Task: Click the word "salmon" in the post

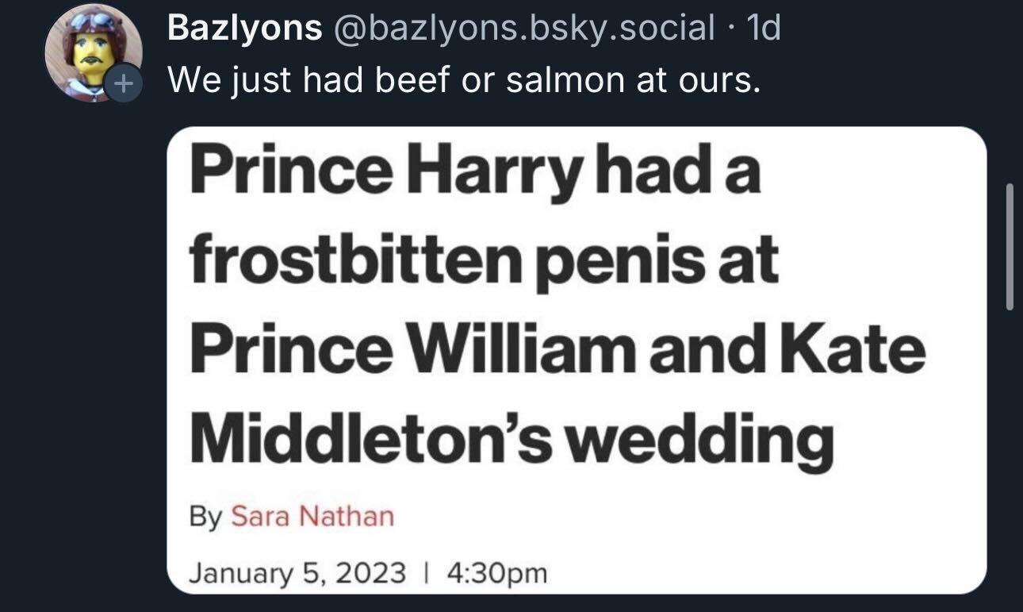Action: coord(559,80)
